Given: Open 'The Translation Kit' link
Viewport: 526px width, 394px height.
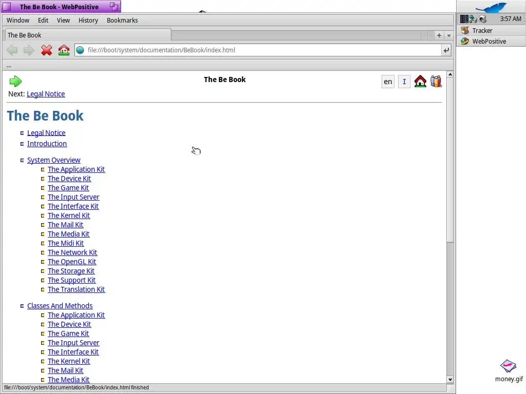Looking at the screenshot, I should coord(76,289).
